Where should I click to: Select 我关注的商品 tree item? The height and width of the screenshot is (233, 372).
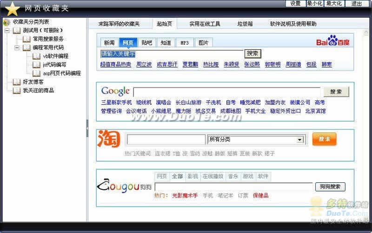(x=39, y=90)
